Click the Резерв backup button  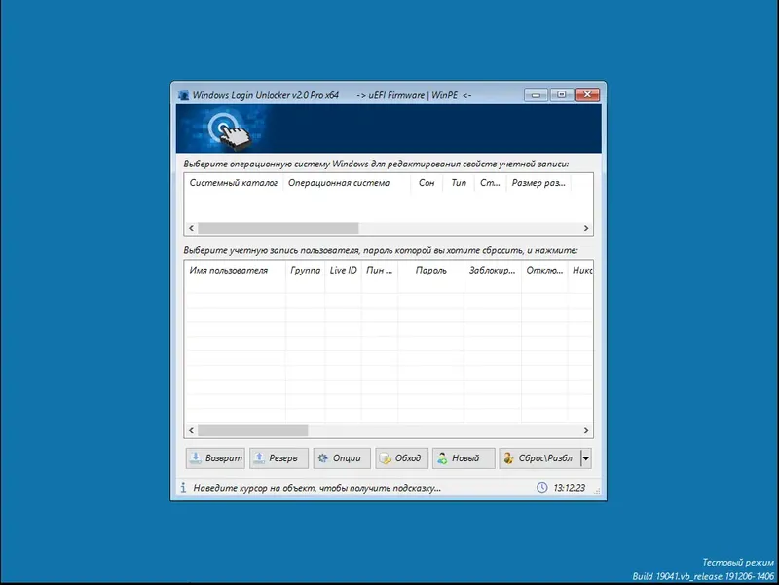coord(278,457)
